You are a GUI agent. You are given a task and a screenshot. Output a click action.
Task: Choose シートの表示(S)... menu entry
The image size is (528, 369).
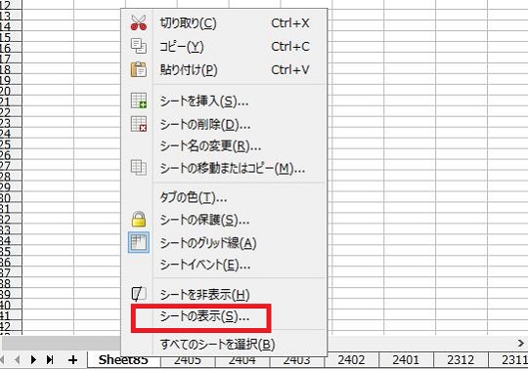click(224, 316)
